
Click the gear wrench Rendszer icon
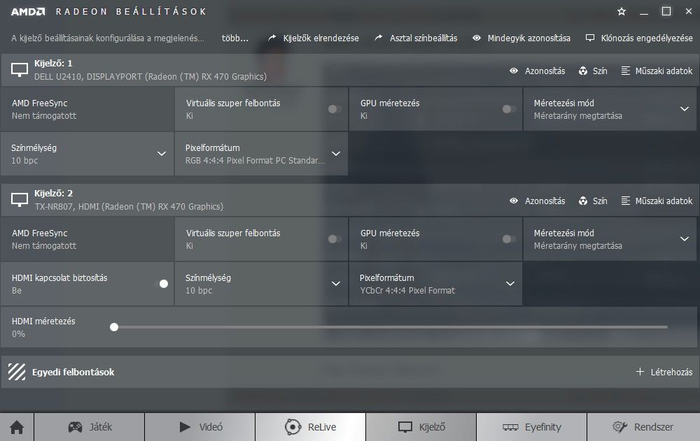coord(619,427)
